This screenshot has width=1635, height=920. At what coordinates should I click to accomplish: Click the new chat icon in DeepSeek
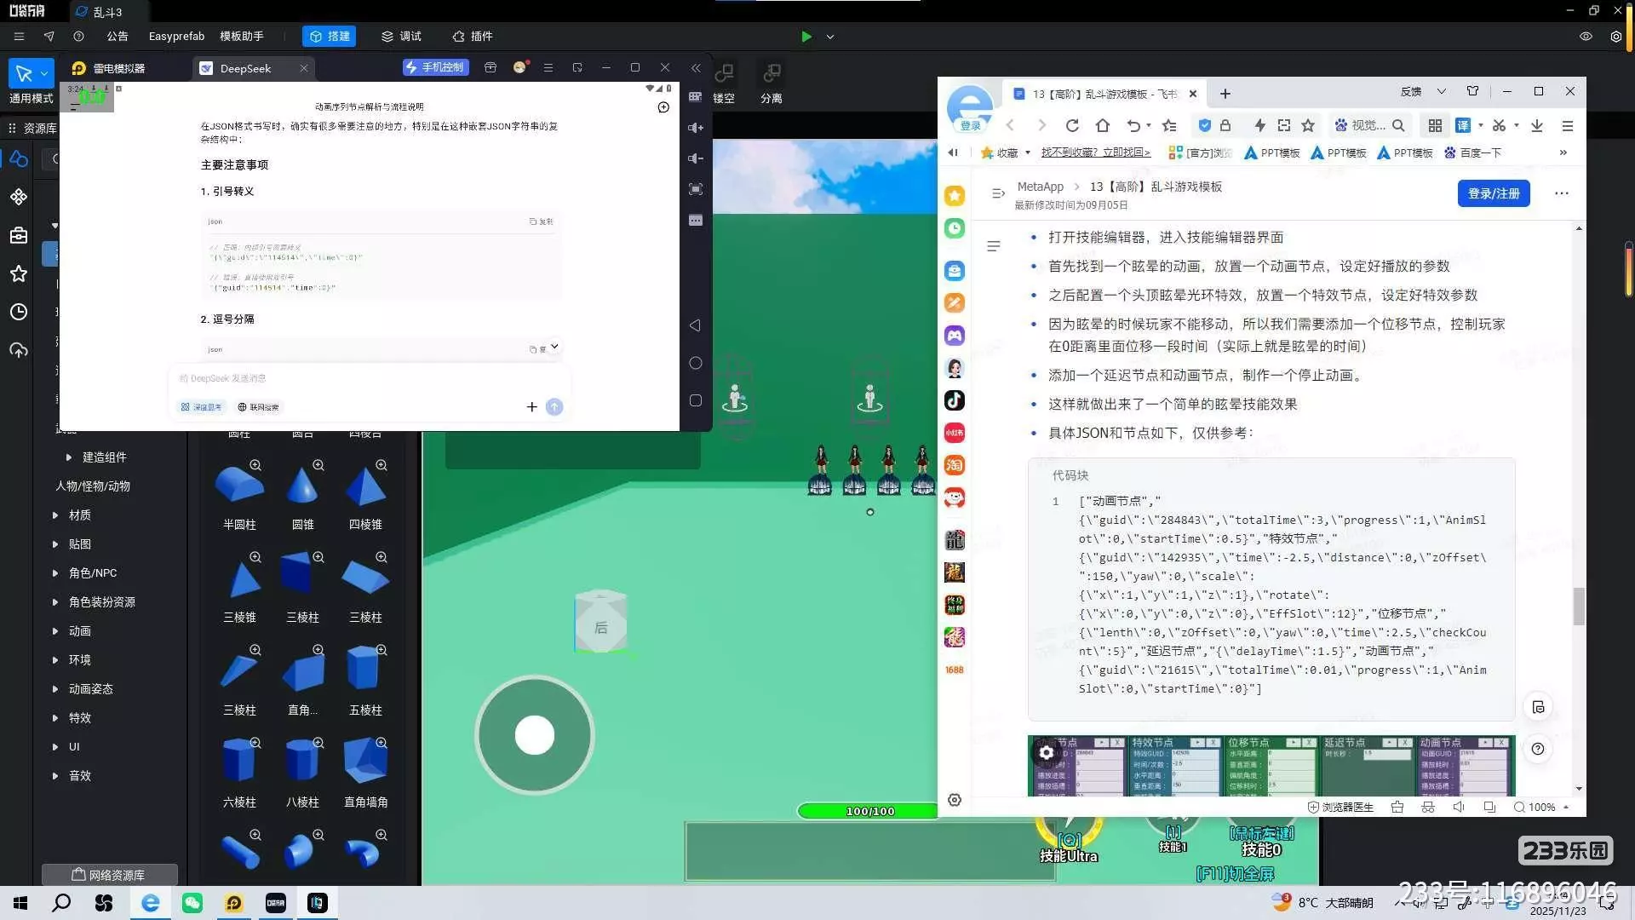[x=663, y=107]
